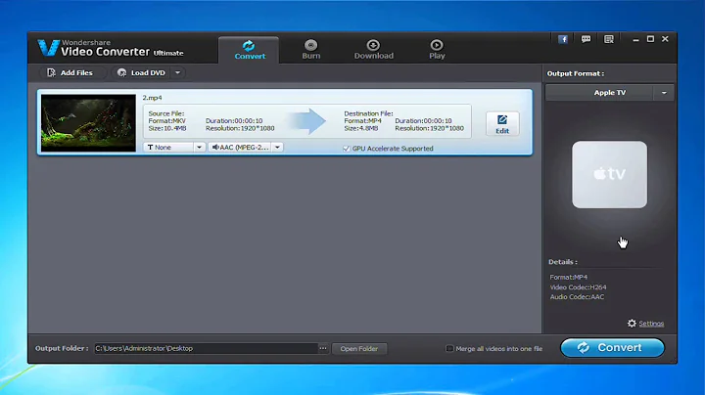Expand the Load DVD dropdown arrow
The height and width of the screenshot is (395, 705).
click(x=177, y=72)
